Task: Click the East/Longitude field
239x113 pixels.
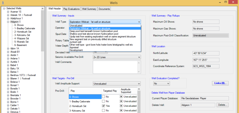Action: (x=206, y=60)
